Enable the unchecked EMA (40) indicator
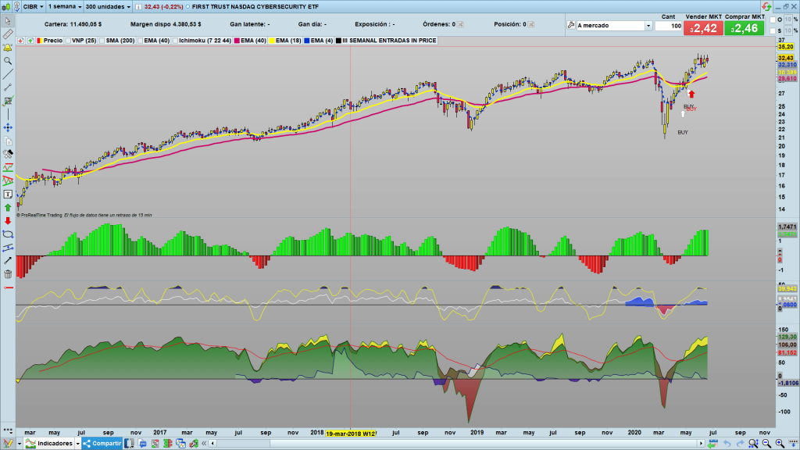The image size is (800, 450). pyautogui.click(x=141, y=41)
